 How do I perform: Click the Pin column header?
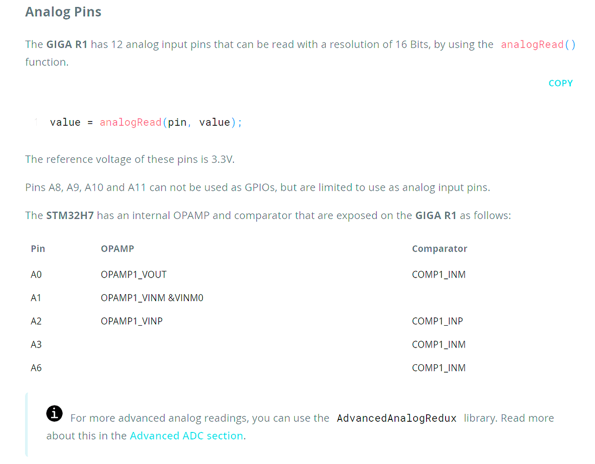click(38, 248)
